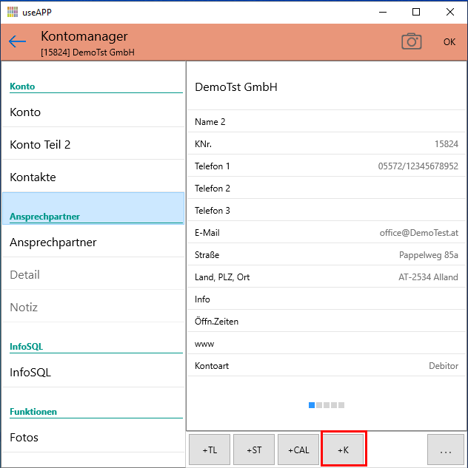The width and height of the screenshot is (468, 468).
Task: Open the more options ellipsis button
Action: pos(446,450)
